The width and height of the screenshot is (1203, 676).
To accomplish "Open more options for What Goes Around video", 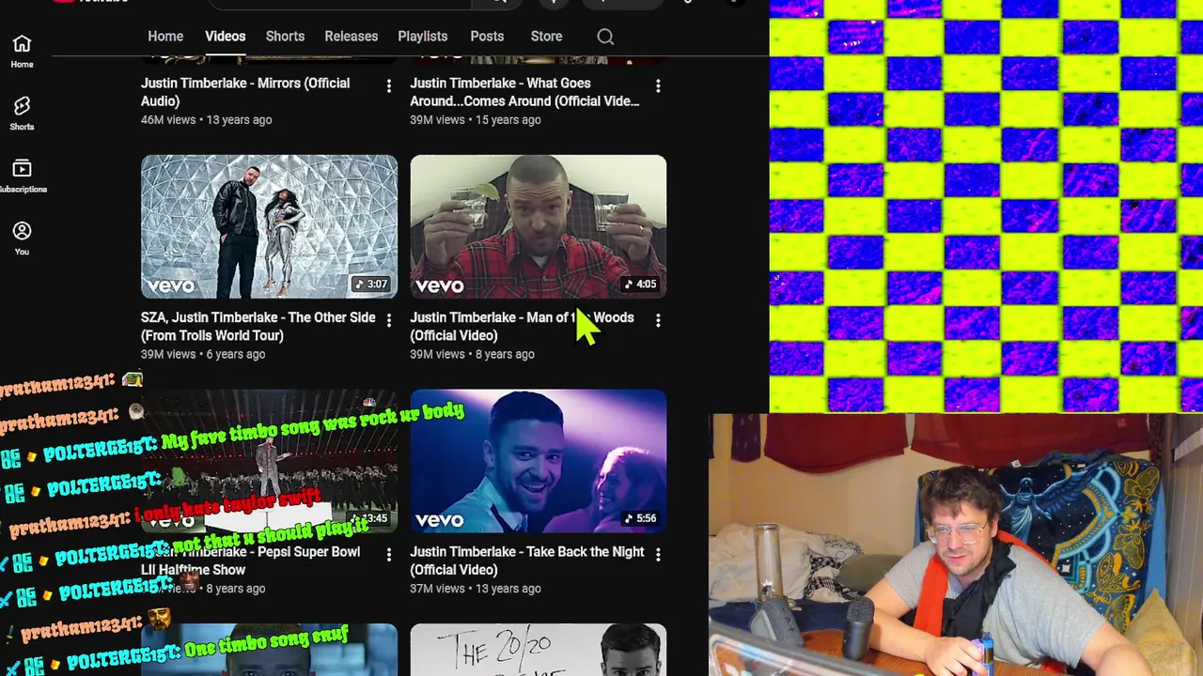I will (658, 85).
